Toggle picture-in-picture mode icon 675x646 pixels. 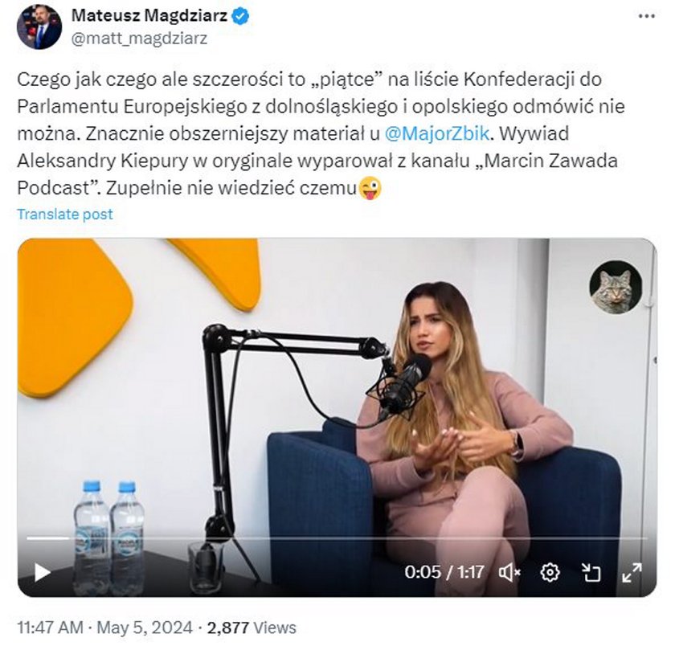coord(591,572)
